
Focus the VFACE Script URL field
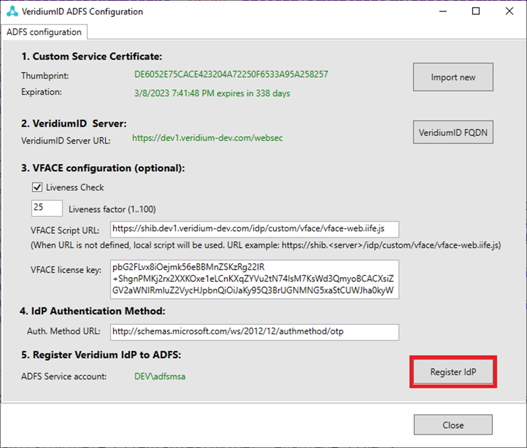(x=255, y=229)
